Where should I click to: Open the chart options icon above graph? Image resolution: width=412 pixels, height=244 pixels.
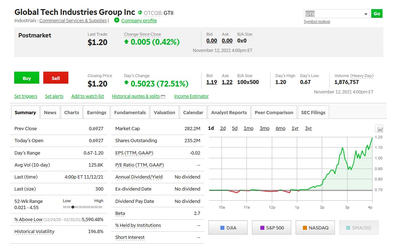click(380, 129)
